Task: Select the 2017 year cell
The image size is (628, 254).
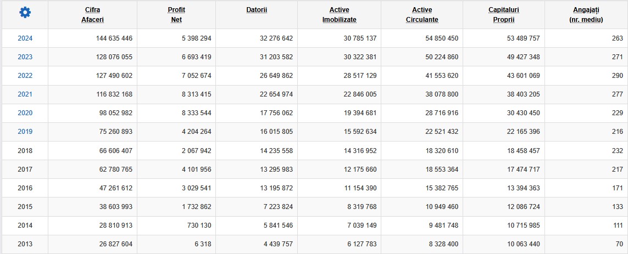Action: click(x=25, y=169)
